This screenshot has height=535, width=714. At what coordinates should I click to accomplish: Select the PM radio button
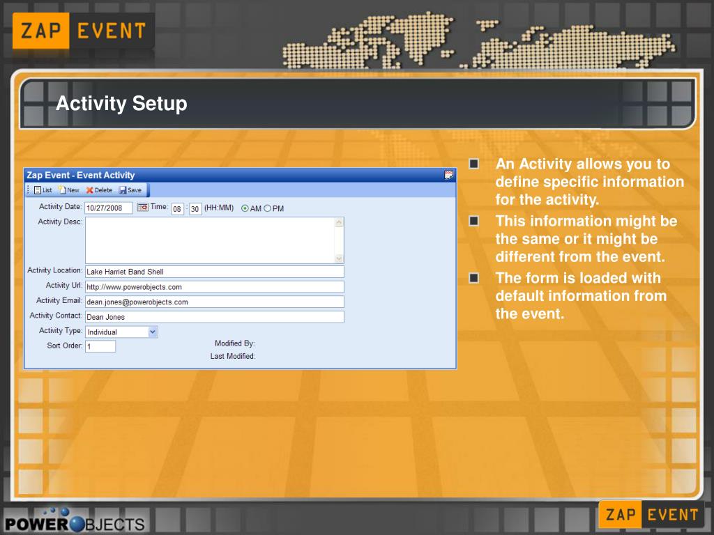point(267,208)
